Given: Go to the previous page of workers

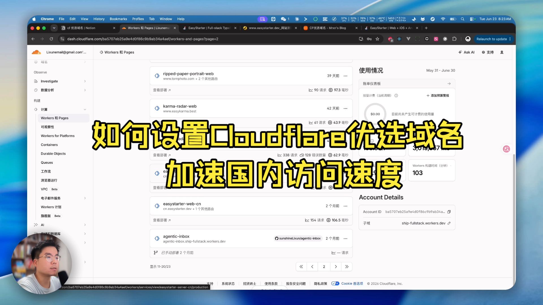Looking at the screenshot, I should tap(312, 267).
